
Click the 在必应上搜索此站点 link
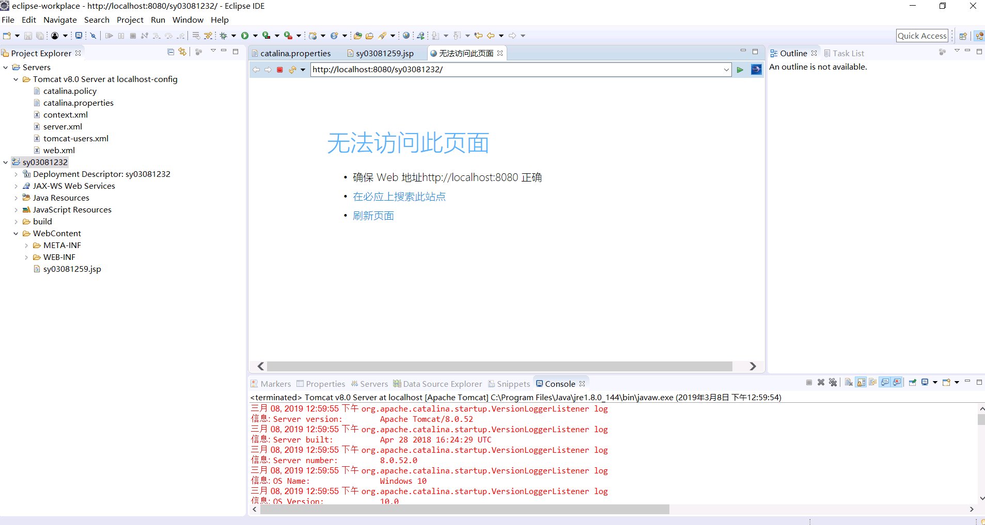pos(399,196)
